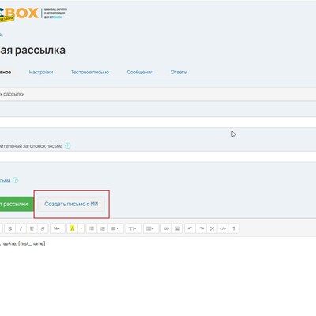316x316 pixels.
Task: Switch to the Настройки tab
Action: 41,72
